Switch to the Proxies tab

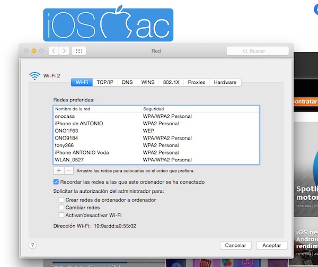(196, 82)
